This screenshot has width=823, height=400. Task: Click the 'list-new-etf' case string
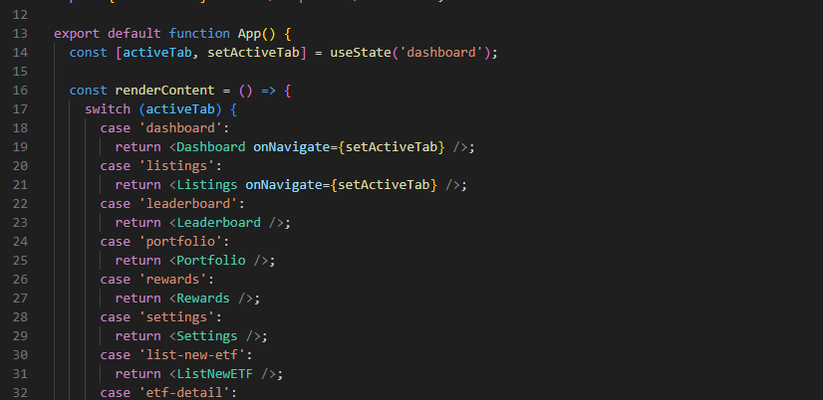coord(191,354)
